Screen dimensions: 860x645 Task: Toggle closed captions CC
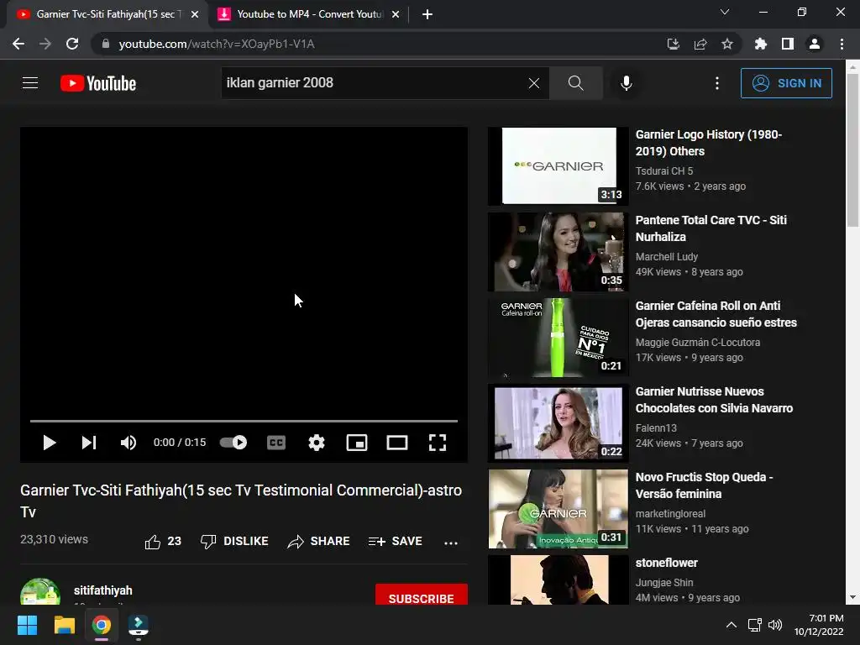(x=275, y=443)
